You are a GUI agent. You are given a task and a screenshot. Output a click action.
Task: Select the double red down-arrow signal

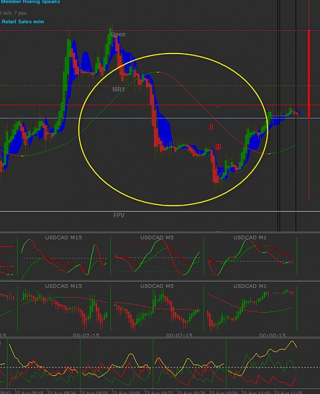[218, 147]
